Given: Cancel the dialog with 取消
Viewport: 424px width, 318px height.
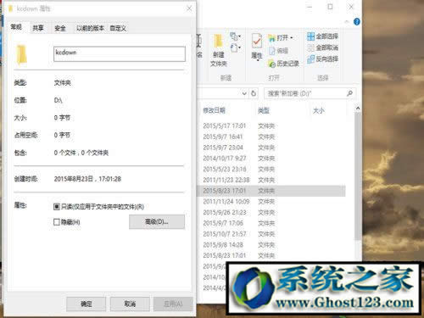Looking at the screenshot, I should coord(130,304).
